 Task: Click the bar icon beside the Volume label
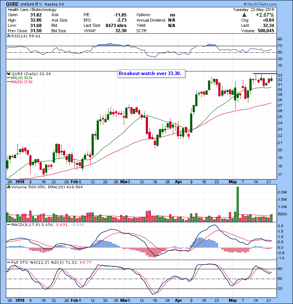coord(9,187)
